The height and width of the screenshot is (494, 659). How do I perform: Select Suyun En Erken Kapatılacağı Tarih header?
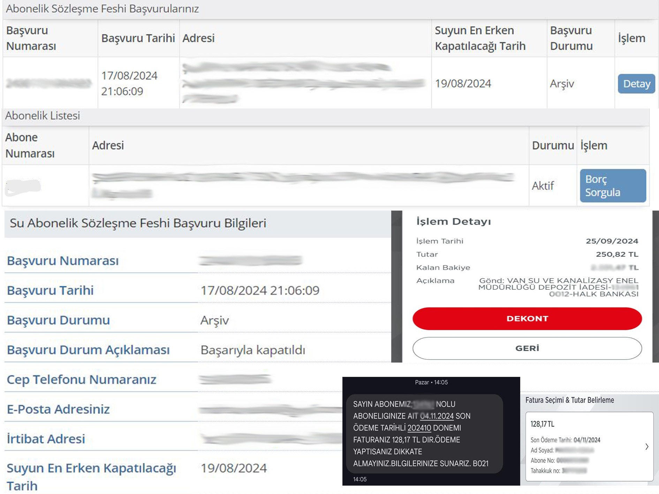click(x=480, y=38)
